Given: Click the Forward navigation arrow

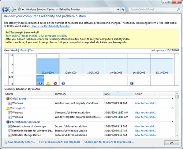Looking at the screenshot, I should tap(11, 10).
